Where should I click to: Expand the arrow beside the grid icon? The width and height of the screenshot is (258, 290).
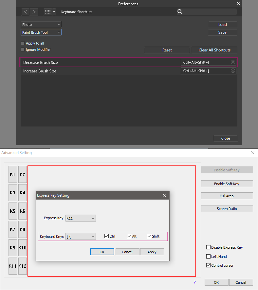(x=54, y=12)
